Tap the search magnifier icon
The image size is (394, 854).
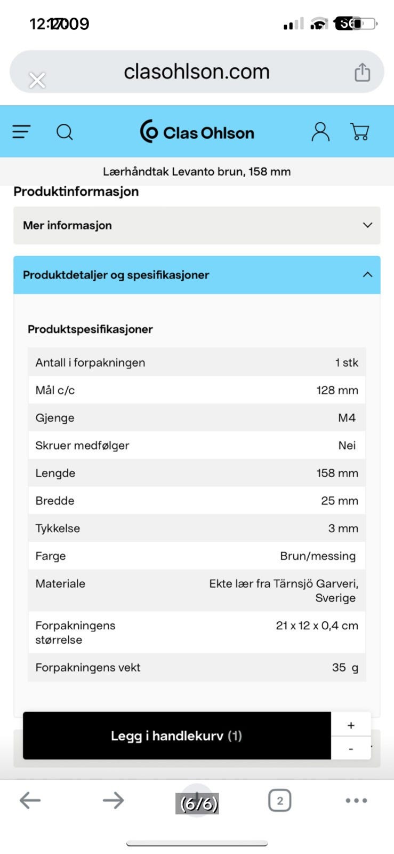[x=65, y=131]
